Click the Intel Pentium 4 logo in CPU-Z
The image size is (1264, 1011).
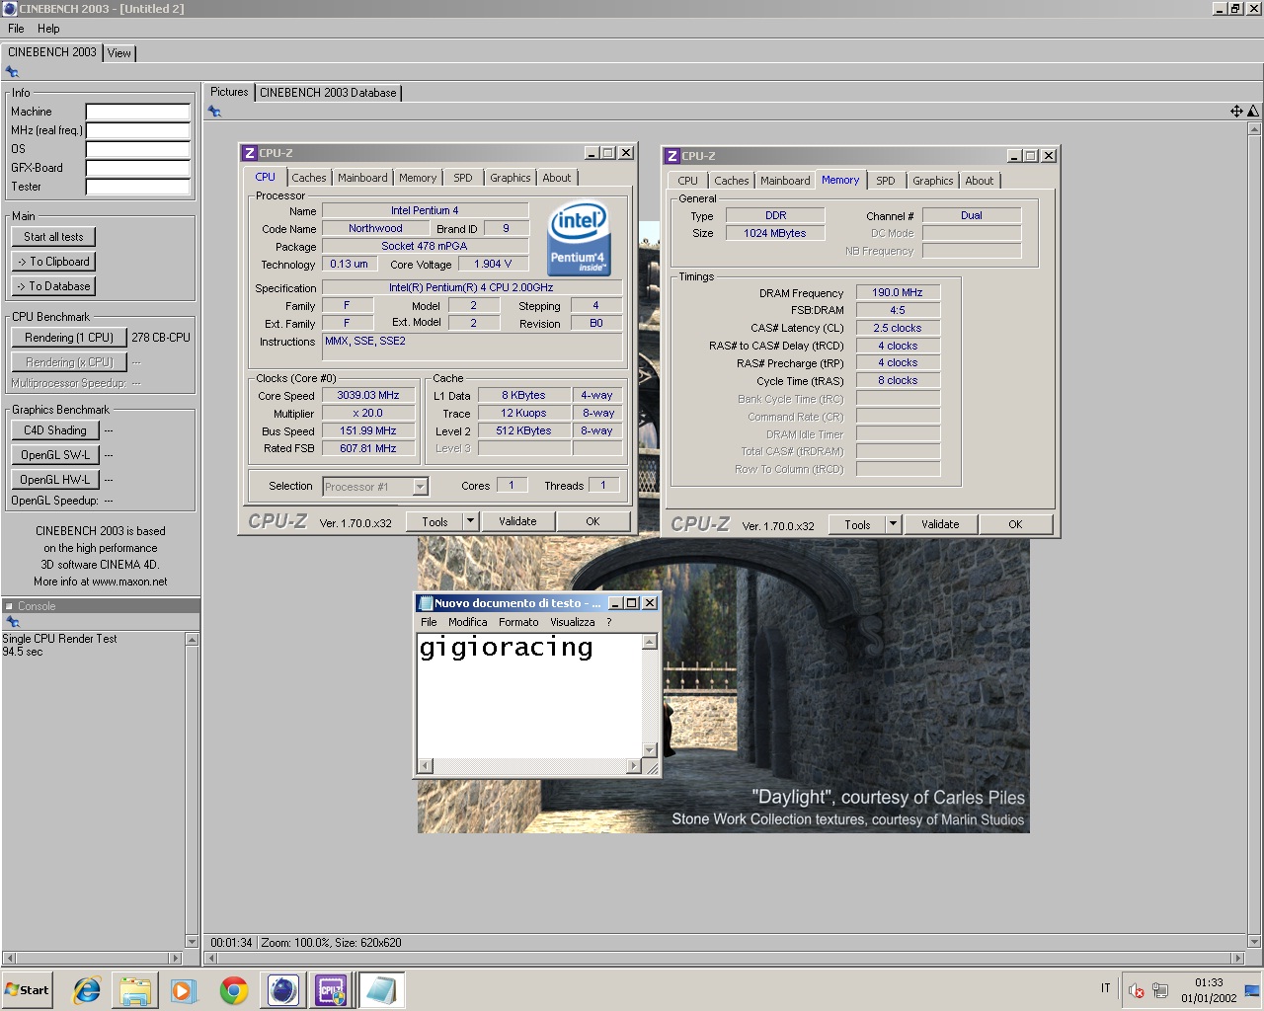point(579,239)
